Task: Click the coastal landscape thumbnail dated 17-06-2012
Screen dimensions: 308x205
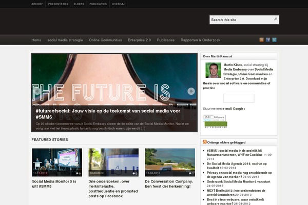Action: click(170, 162)
